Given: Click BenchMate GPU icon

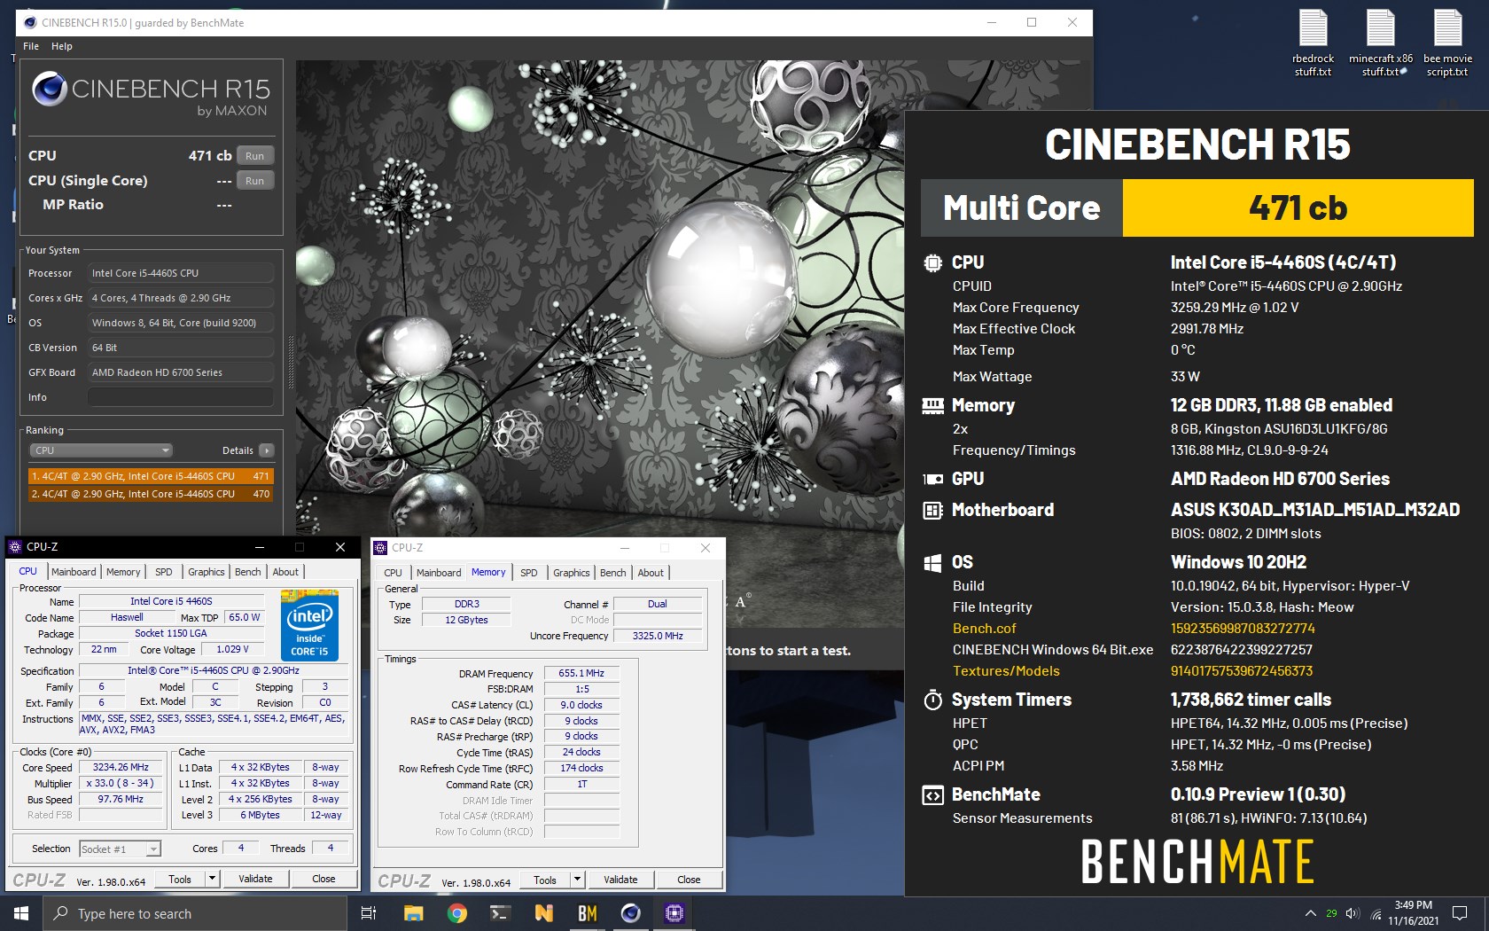Looking at the screenshot, I should point(932,479).
